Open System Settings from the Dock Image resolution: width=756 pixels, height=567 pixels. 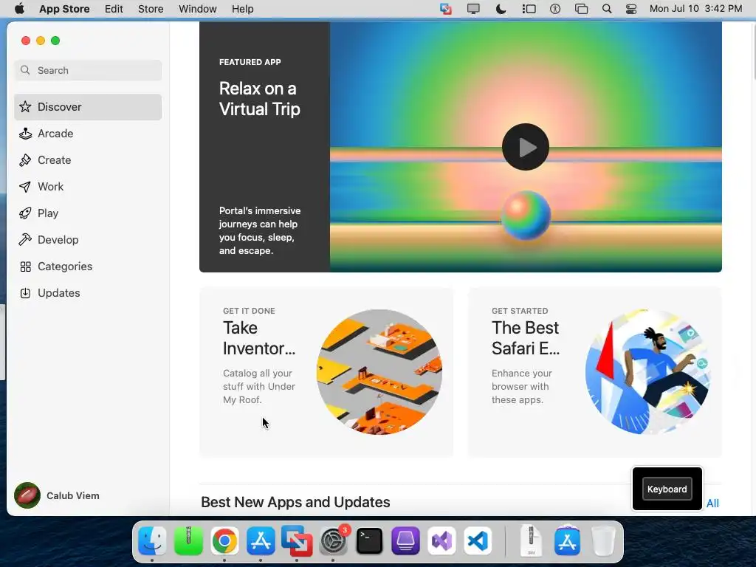(x=333, y=541)
